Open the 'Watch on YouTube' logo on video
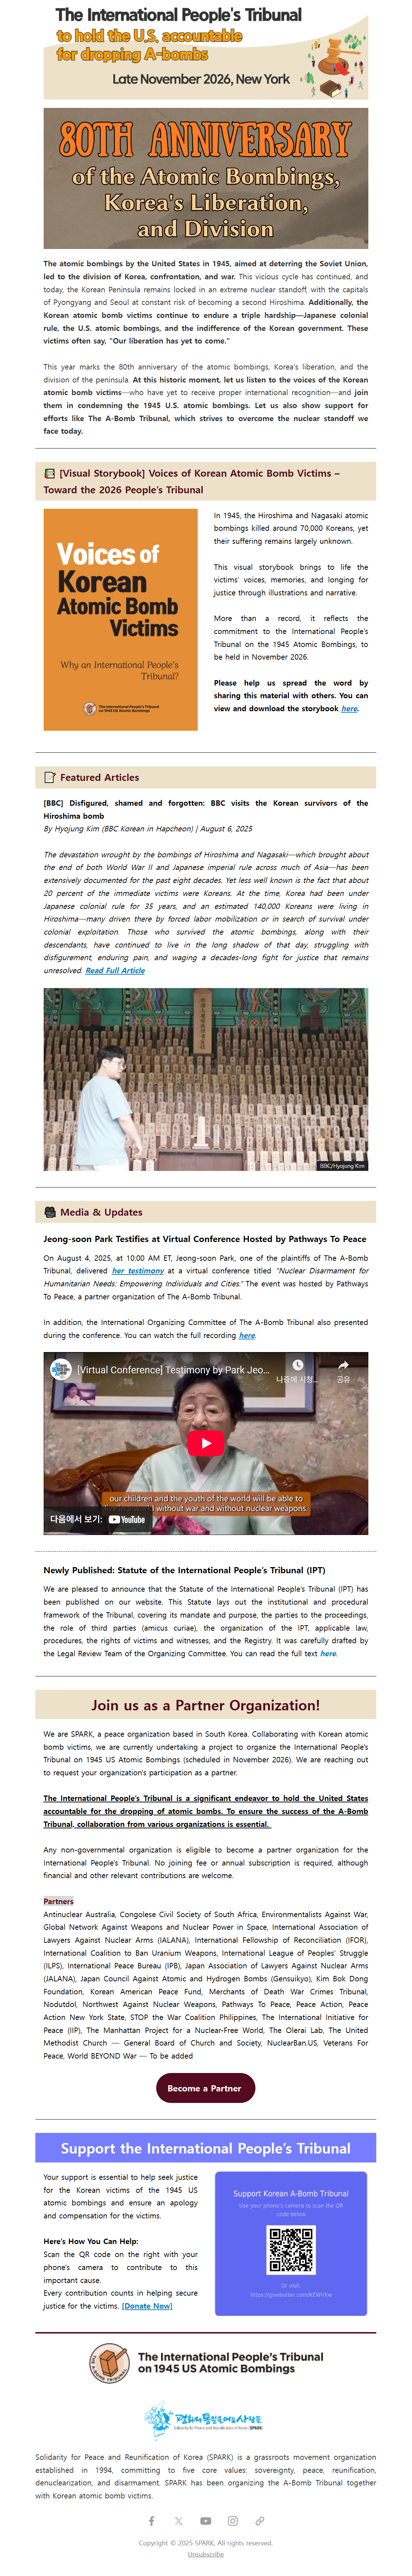 [x=127, y=1519]
